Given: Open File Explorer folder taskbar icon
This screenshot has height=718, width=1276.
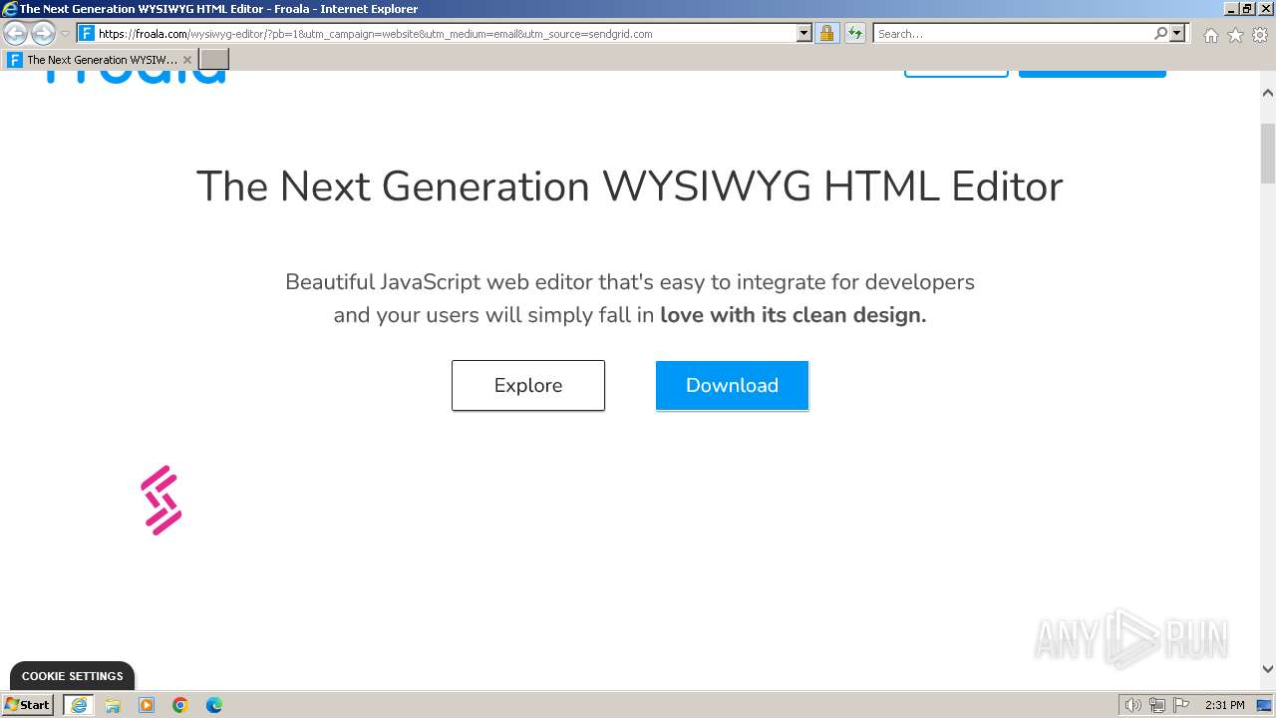Looking at the screenshot, I should [x=113, y=705].
